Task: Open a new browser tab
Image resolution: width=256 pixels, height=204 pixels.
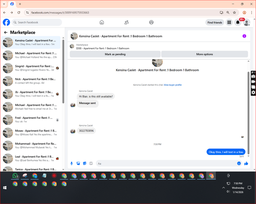Action: 20,4
